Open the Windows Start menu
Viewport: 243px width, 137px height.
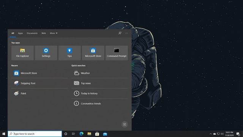click(x=4, y=134)
